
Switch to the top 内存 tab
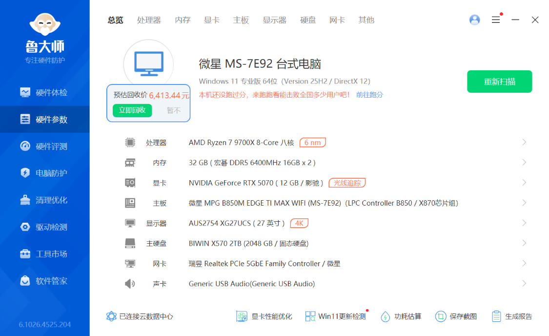click(183, 20)
